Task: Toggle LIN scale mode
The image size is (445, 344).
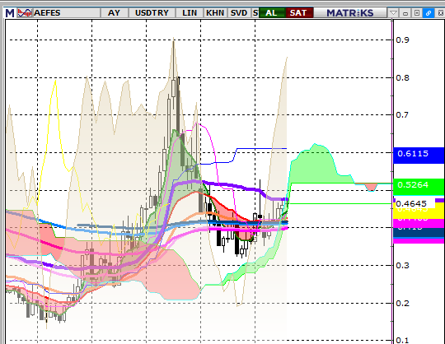Action: [x=190, y=13]
